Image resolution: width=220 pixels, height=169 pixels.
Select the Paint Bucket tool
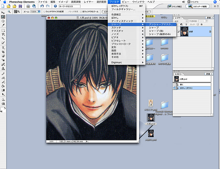coord(3,86)
